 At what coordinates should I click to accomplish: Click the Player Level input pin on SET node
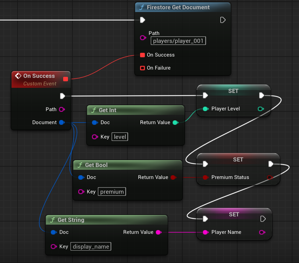[205, 109]
